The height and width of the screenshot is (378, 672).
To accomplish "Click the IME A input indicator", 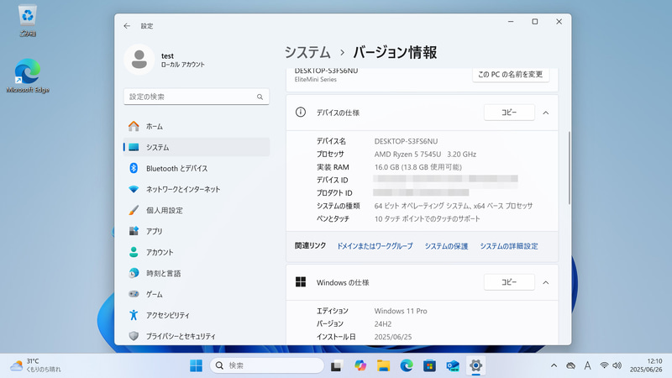I will (587, 365).
